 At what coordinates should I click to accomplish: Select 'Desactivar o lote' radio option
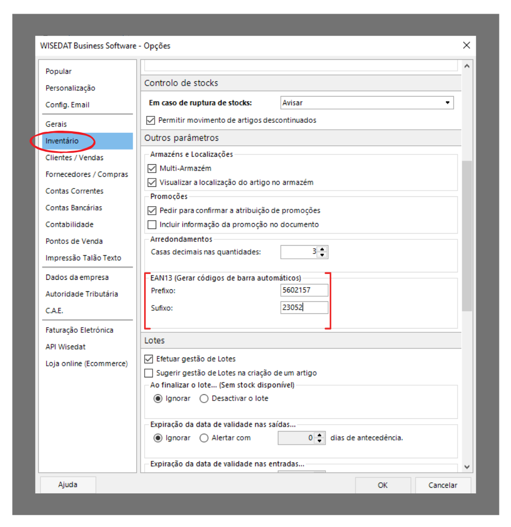[x=204, y=398]
